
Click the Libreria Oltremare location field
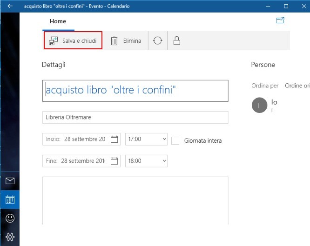[x=135, y=117]
